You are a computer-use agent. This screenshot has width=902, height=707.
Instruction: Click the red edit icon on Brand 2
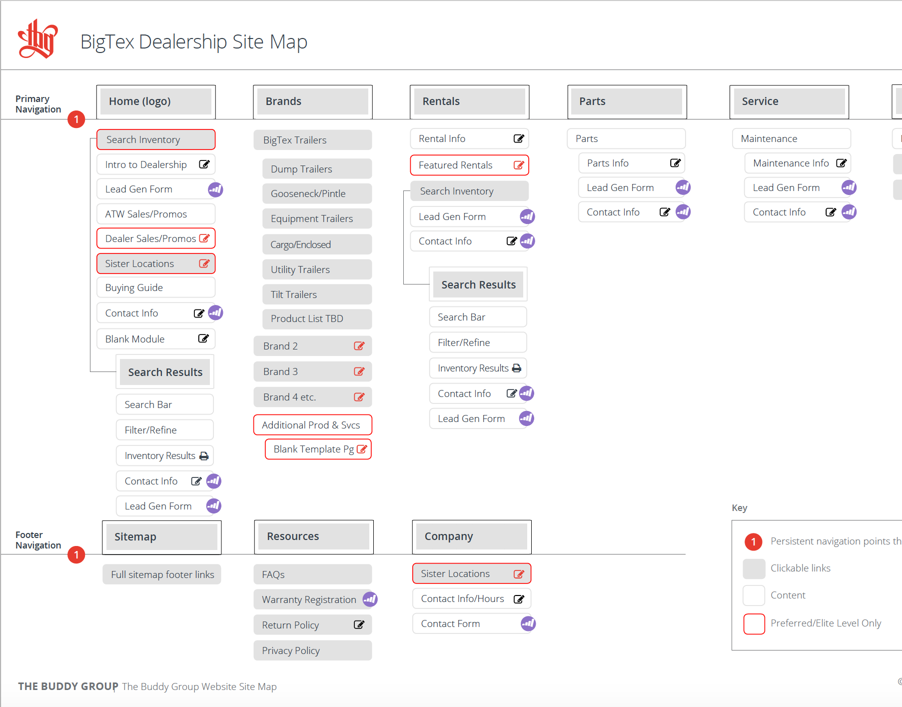[359, 346]
